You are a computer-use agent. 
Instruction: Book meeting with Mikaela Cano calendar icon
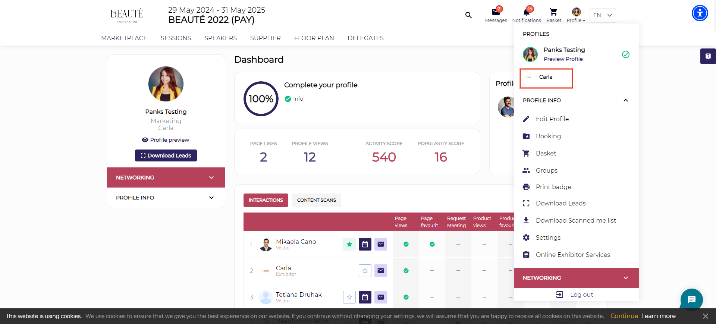pos(365,244)
